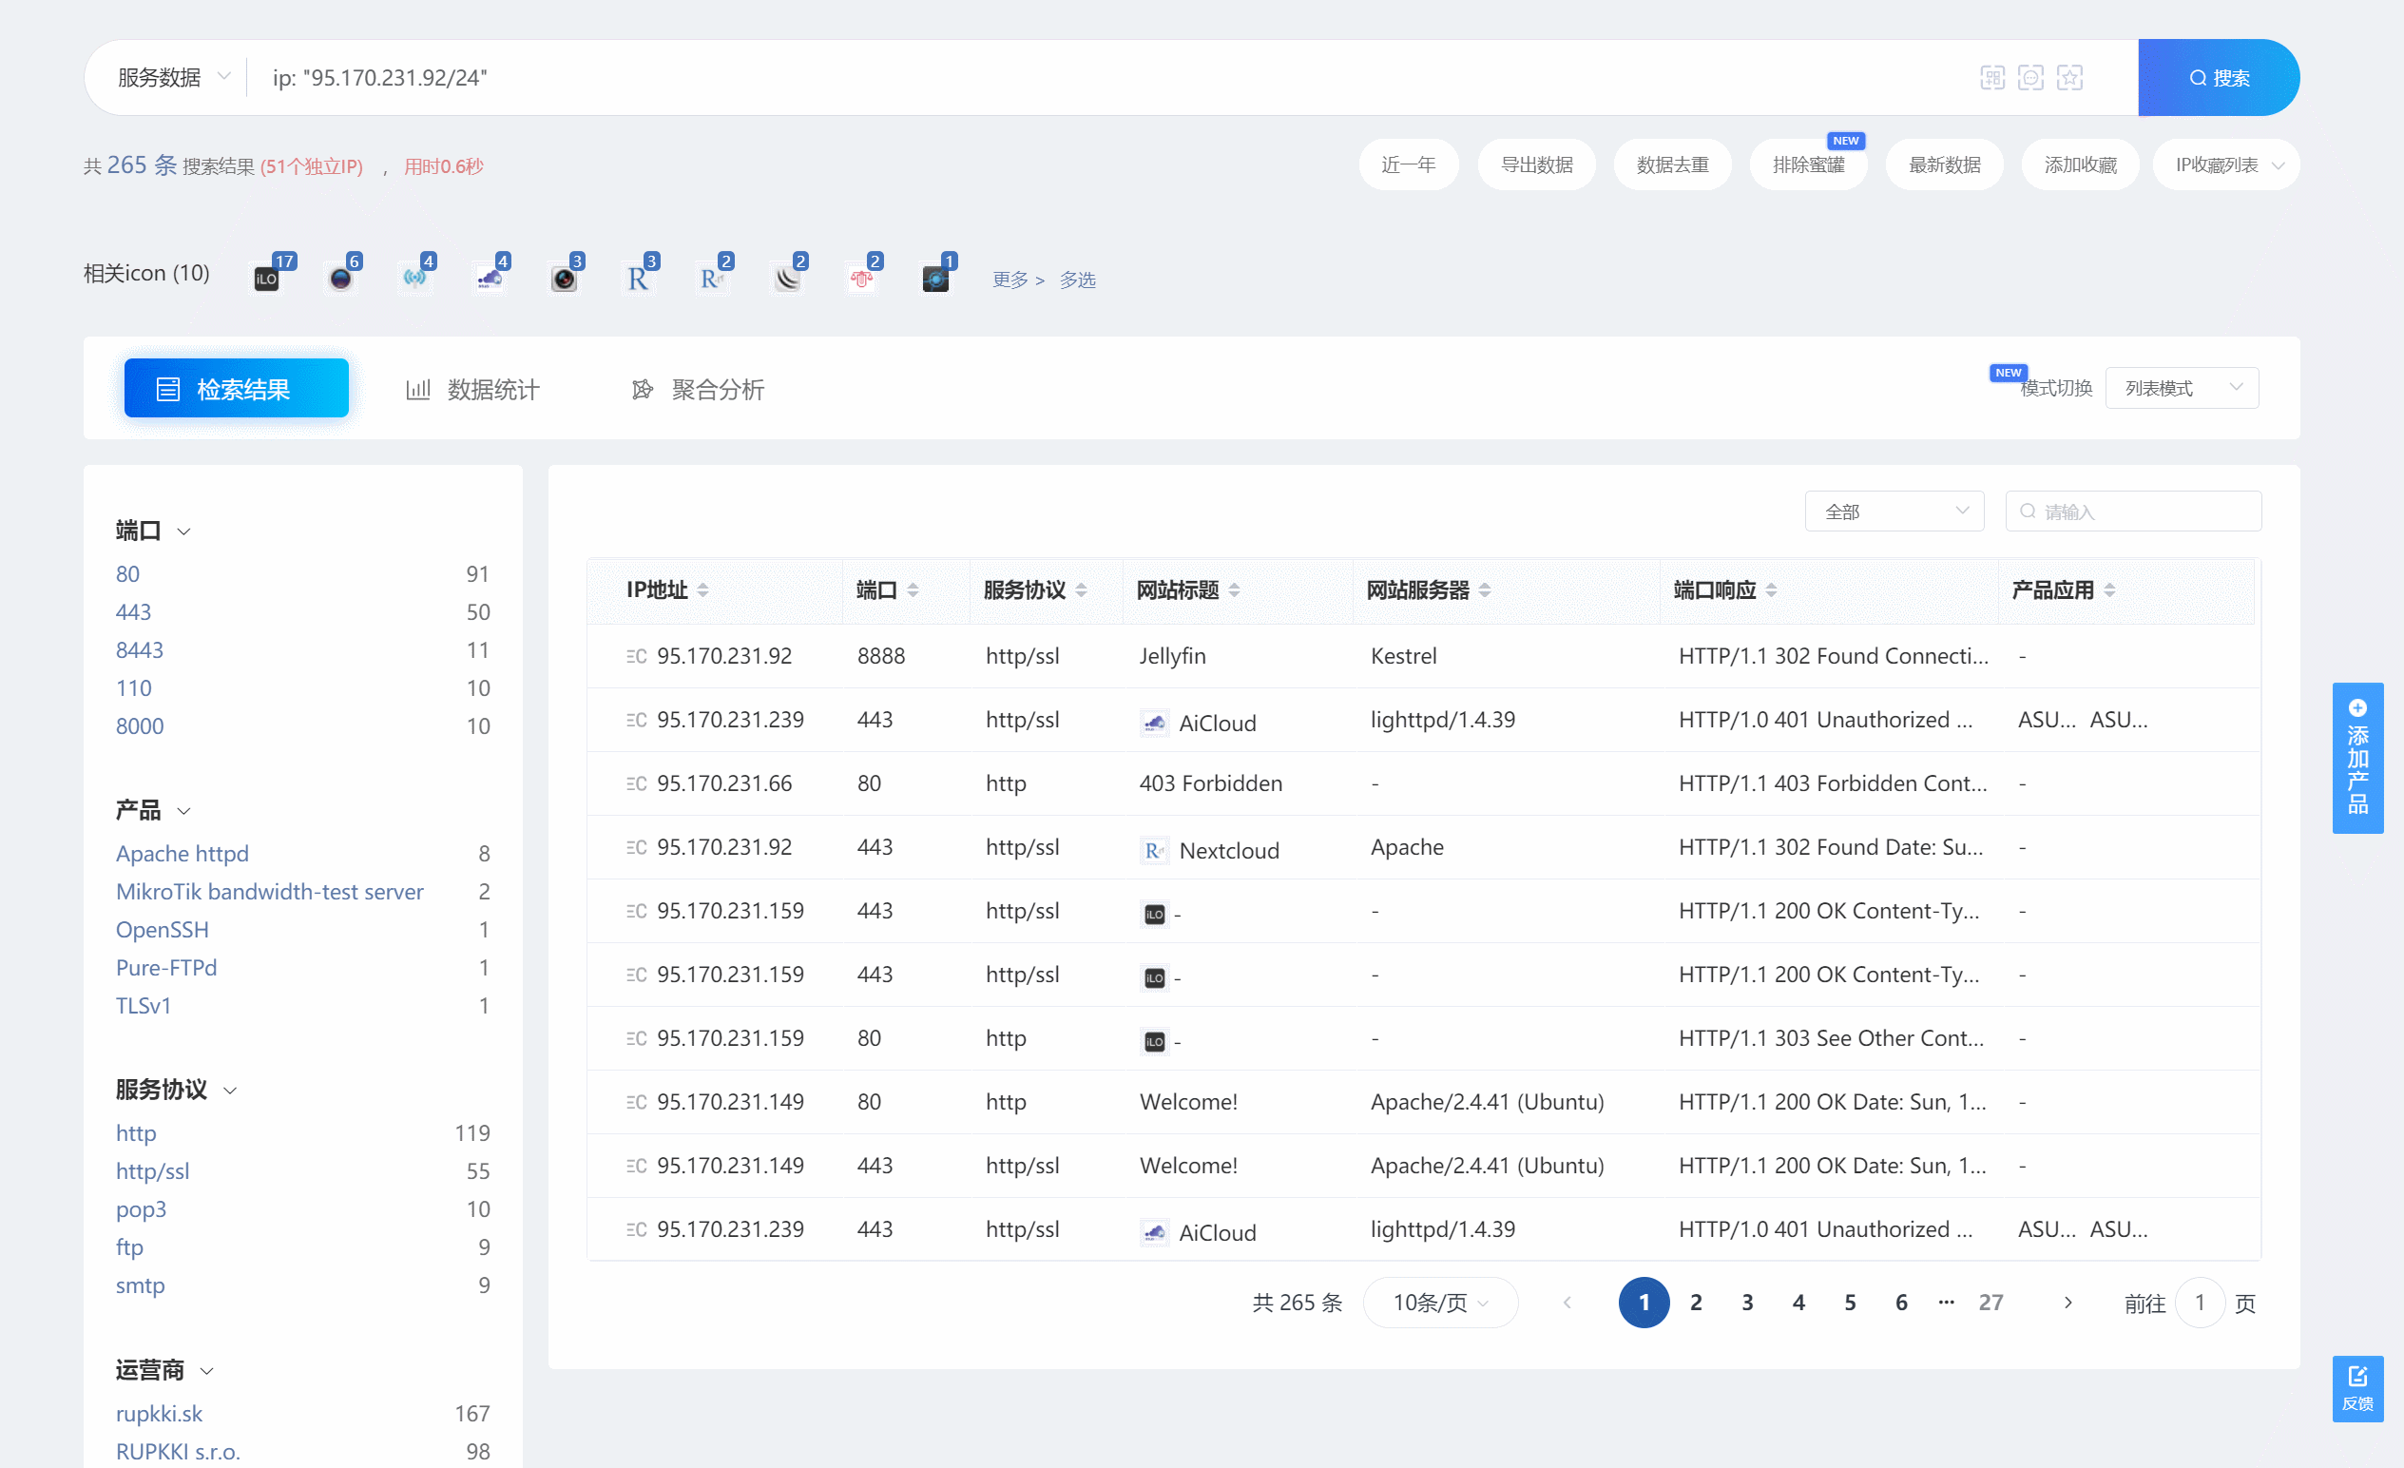This screenshot has height=1468, width=2404.
Task: Click the copy icon beside 95.170.231.66
Action: click(x=636, y=783)
